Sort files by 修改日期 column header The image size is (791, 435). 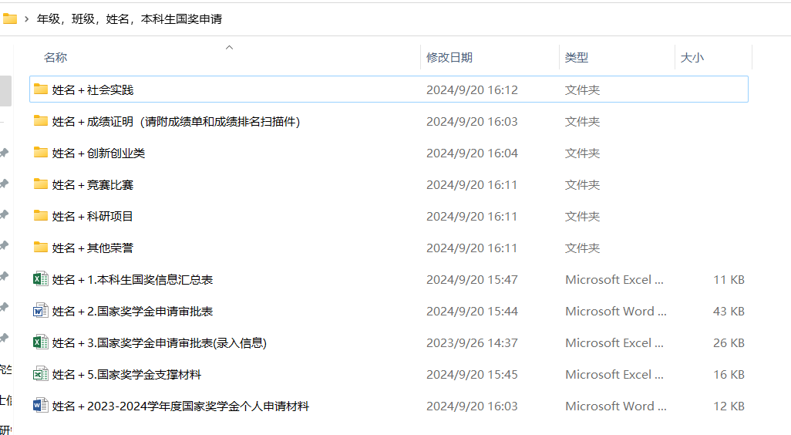point(449,58)
